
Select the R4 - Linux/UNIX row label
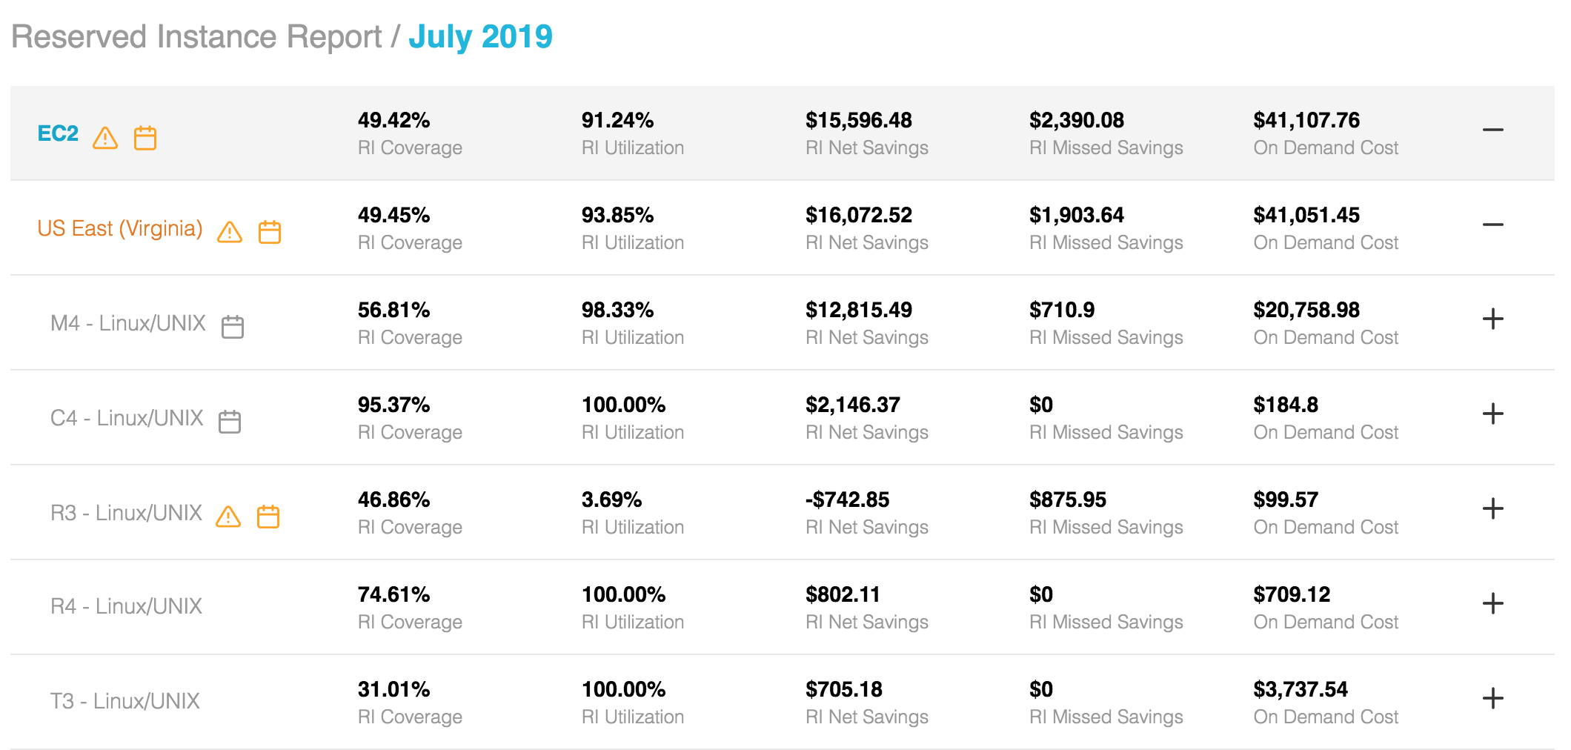click(x=126, y=606)
